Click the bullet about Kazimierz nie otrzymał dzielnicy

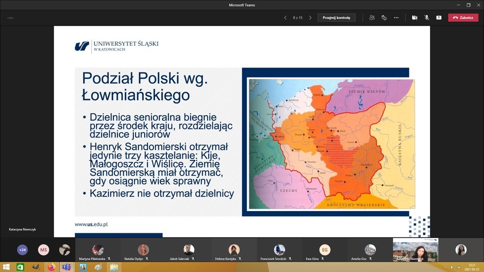pyautogui.click(x=162, y=193)
